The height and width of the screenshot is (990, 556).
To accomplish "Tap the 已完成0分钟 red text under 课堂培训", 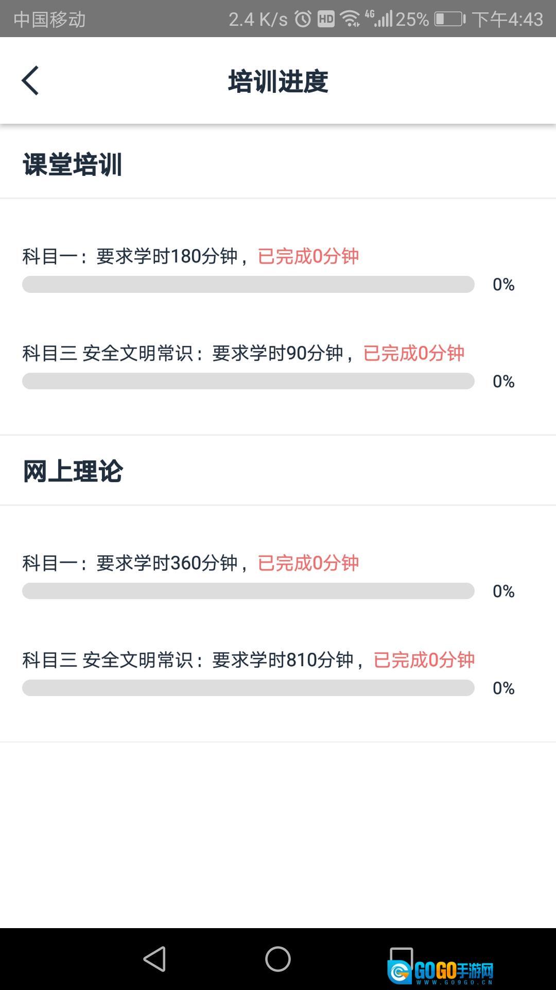I will click(x=309, y=256).
